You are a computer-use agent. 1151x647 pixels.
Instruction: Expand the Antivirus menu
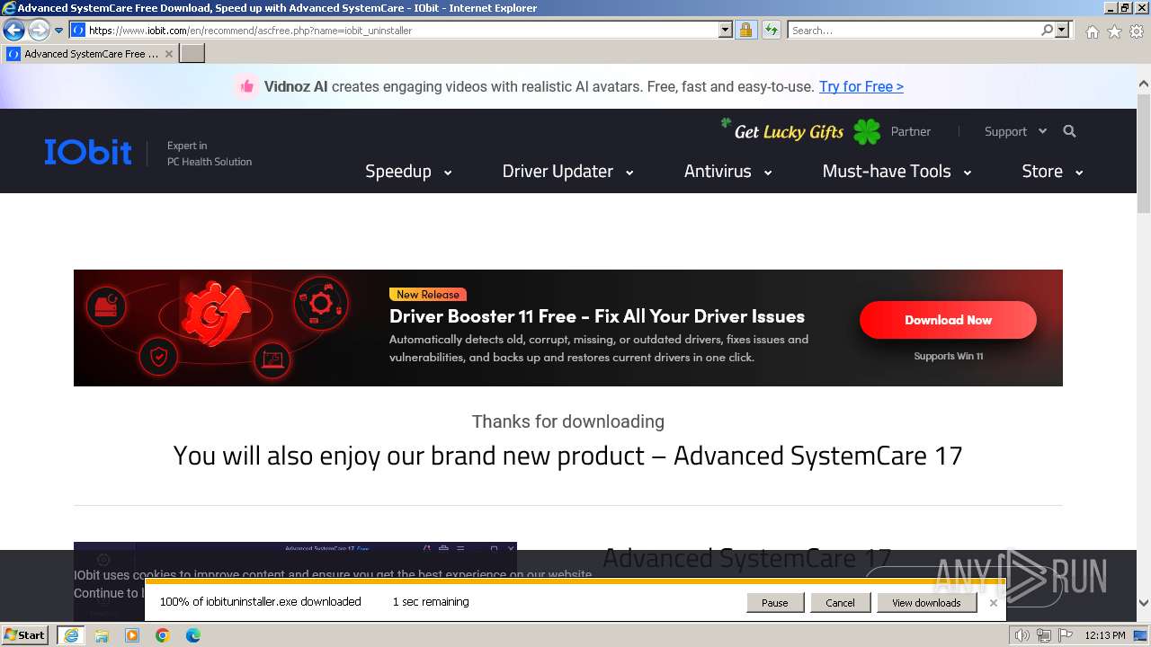pyautogui.click(x=727, y=171)
